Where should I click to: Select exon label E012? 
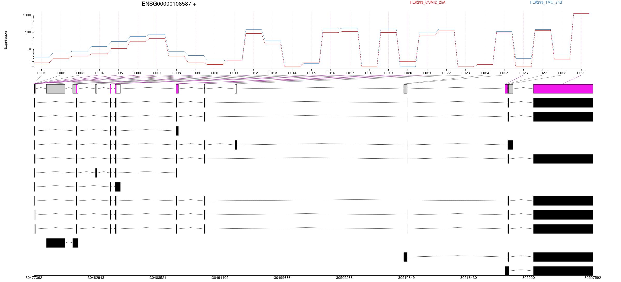pos(254,73)
